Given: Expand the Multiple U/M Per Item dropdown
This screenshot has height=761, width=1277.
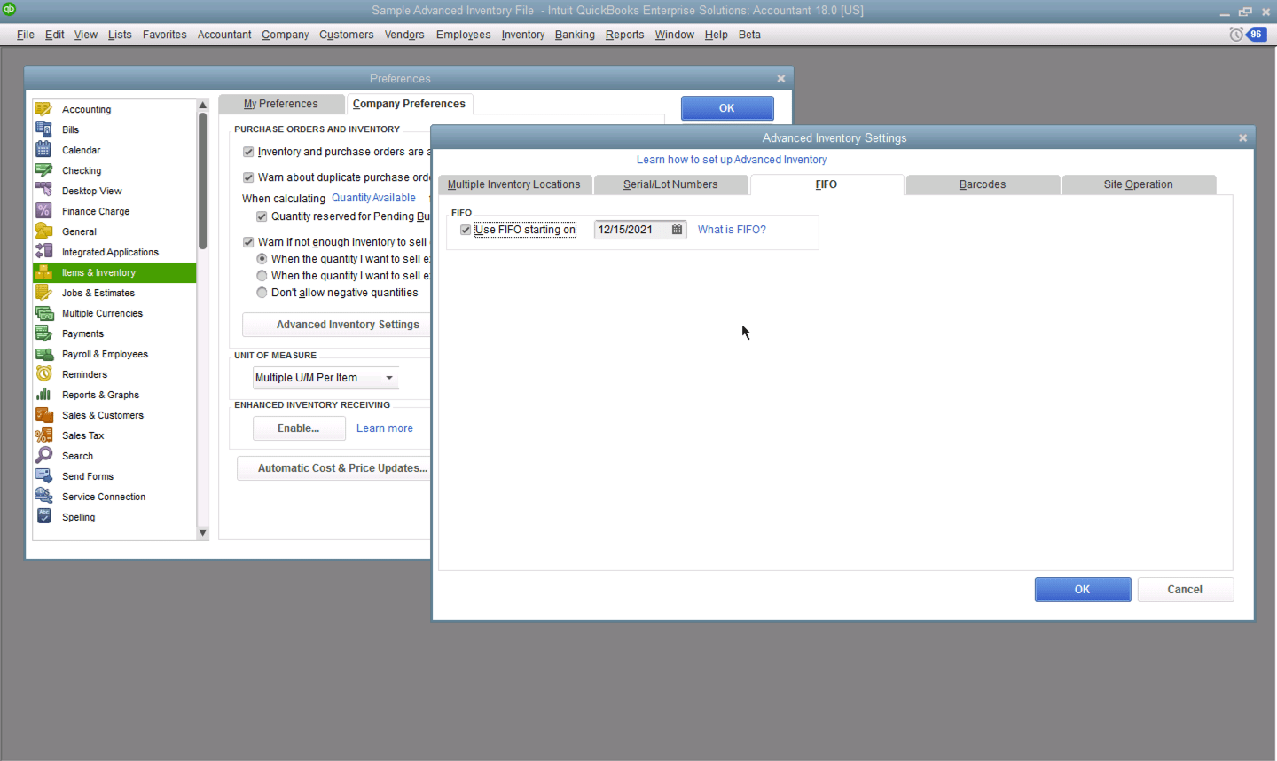Looking at the screenshot, I should [388, 378].
